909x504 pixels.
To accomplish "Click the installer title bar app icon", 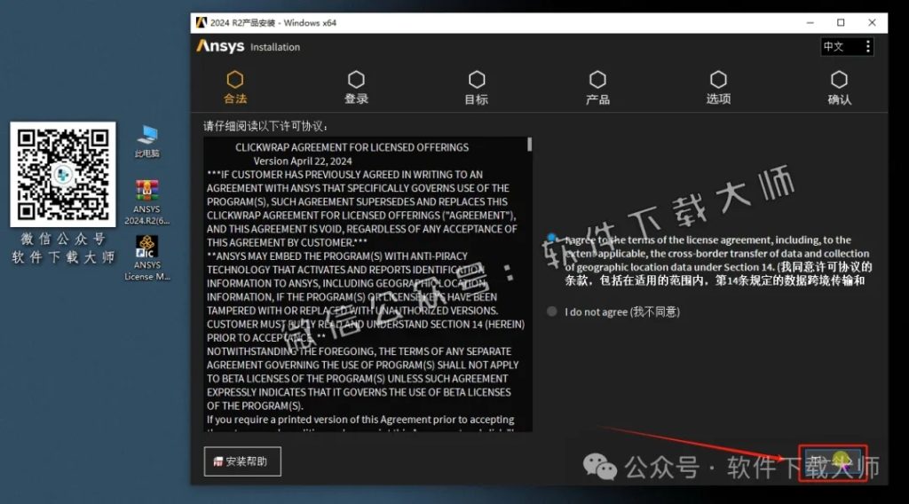I will [x=202, y=22].
